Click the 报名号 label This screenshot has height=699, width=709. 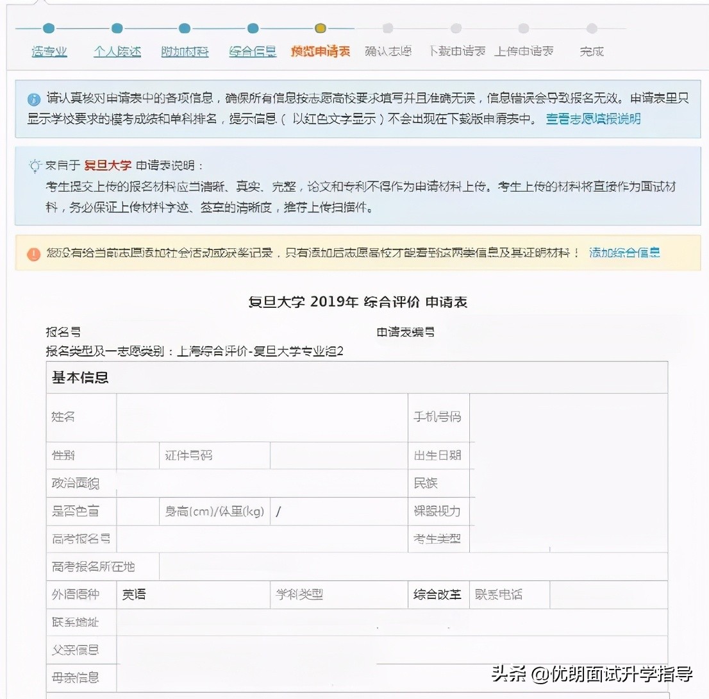(x=63, y=332)
